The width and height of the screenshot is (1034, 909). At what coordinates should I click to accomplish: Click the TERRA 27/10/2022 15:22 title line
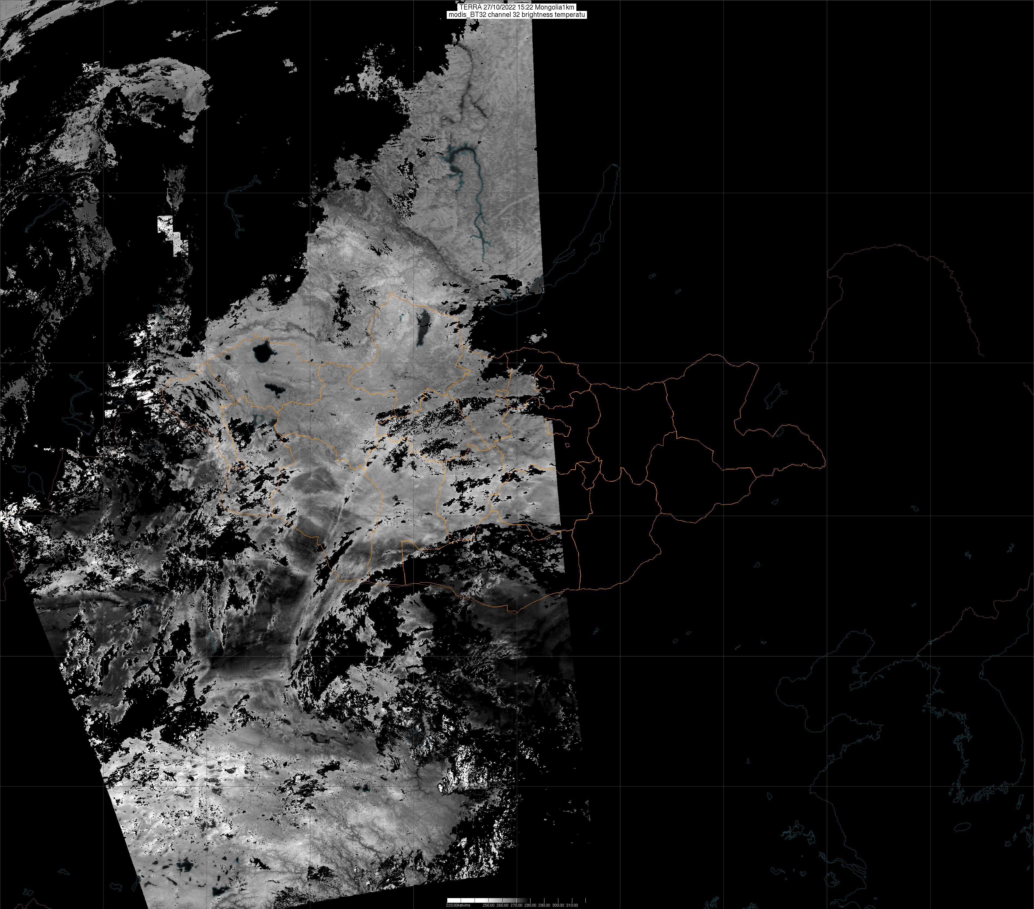pyautogui.click(x=517, y=7)
